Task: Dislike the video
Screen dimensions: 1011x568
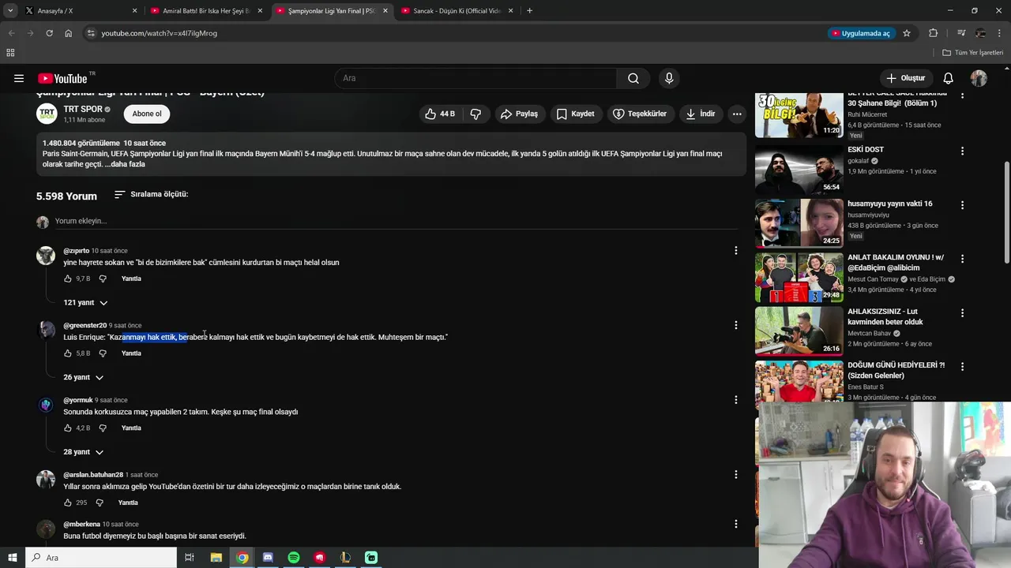Action: pyautogui.click(x=475, y=114)
